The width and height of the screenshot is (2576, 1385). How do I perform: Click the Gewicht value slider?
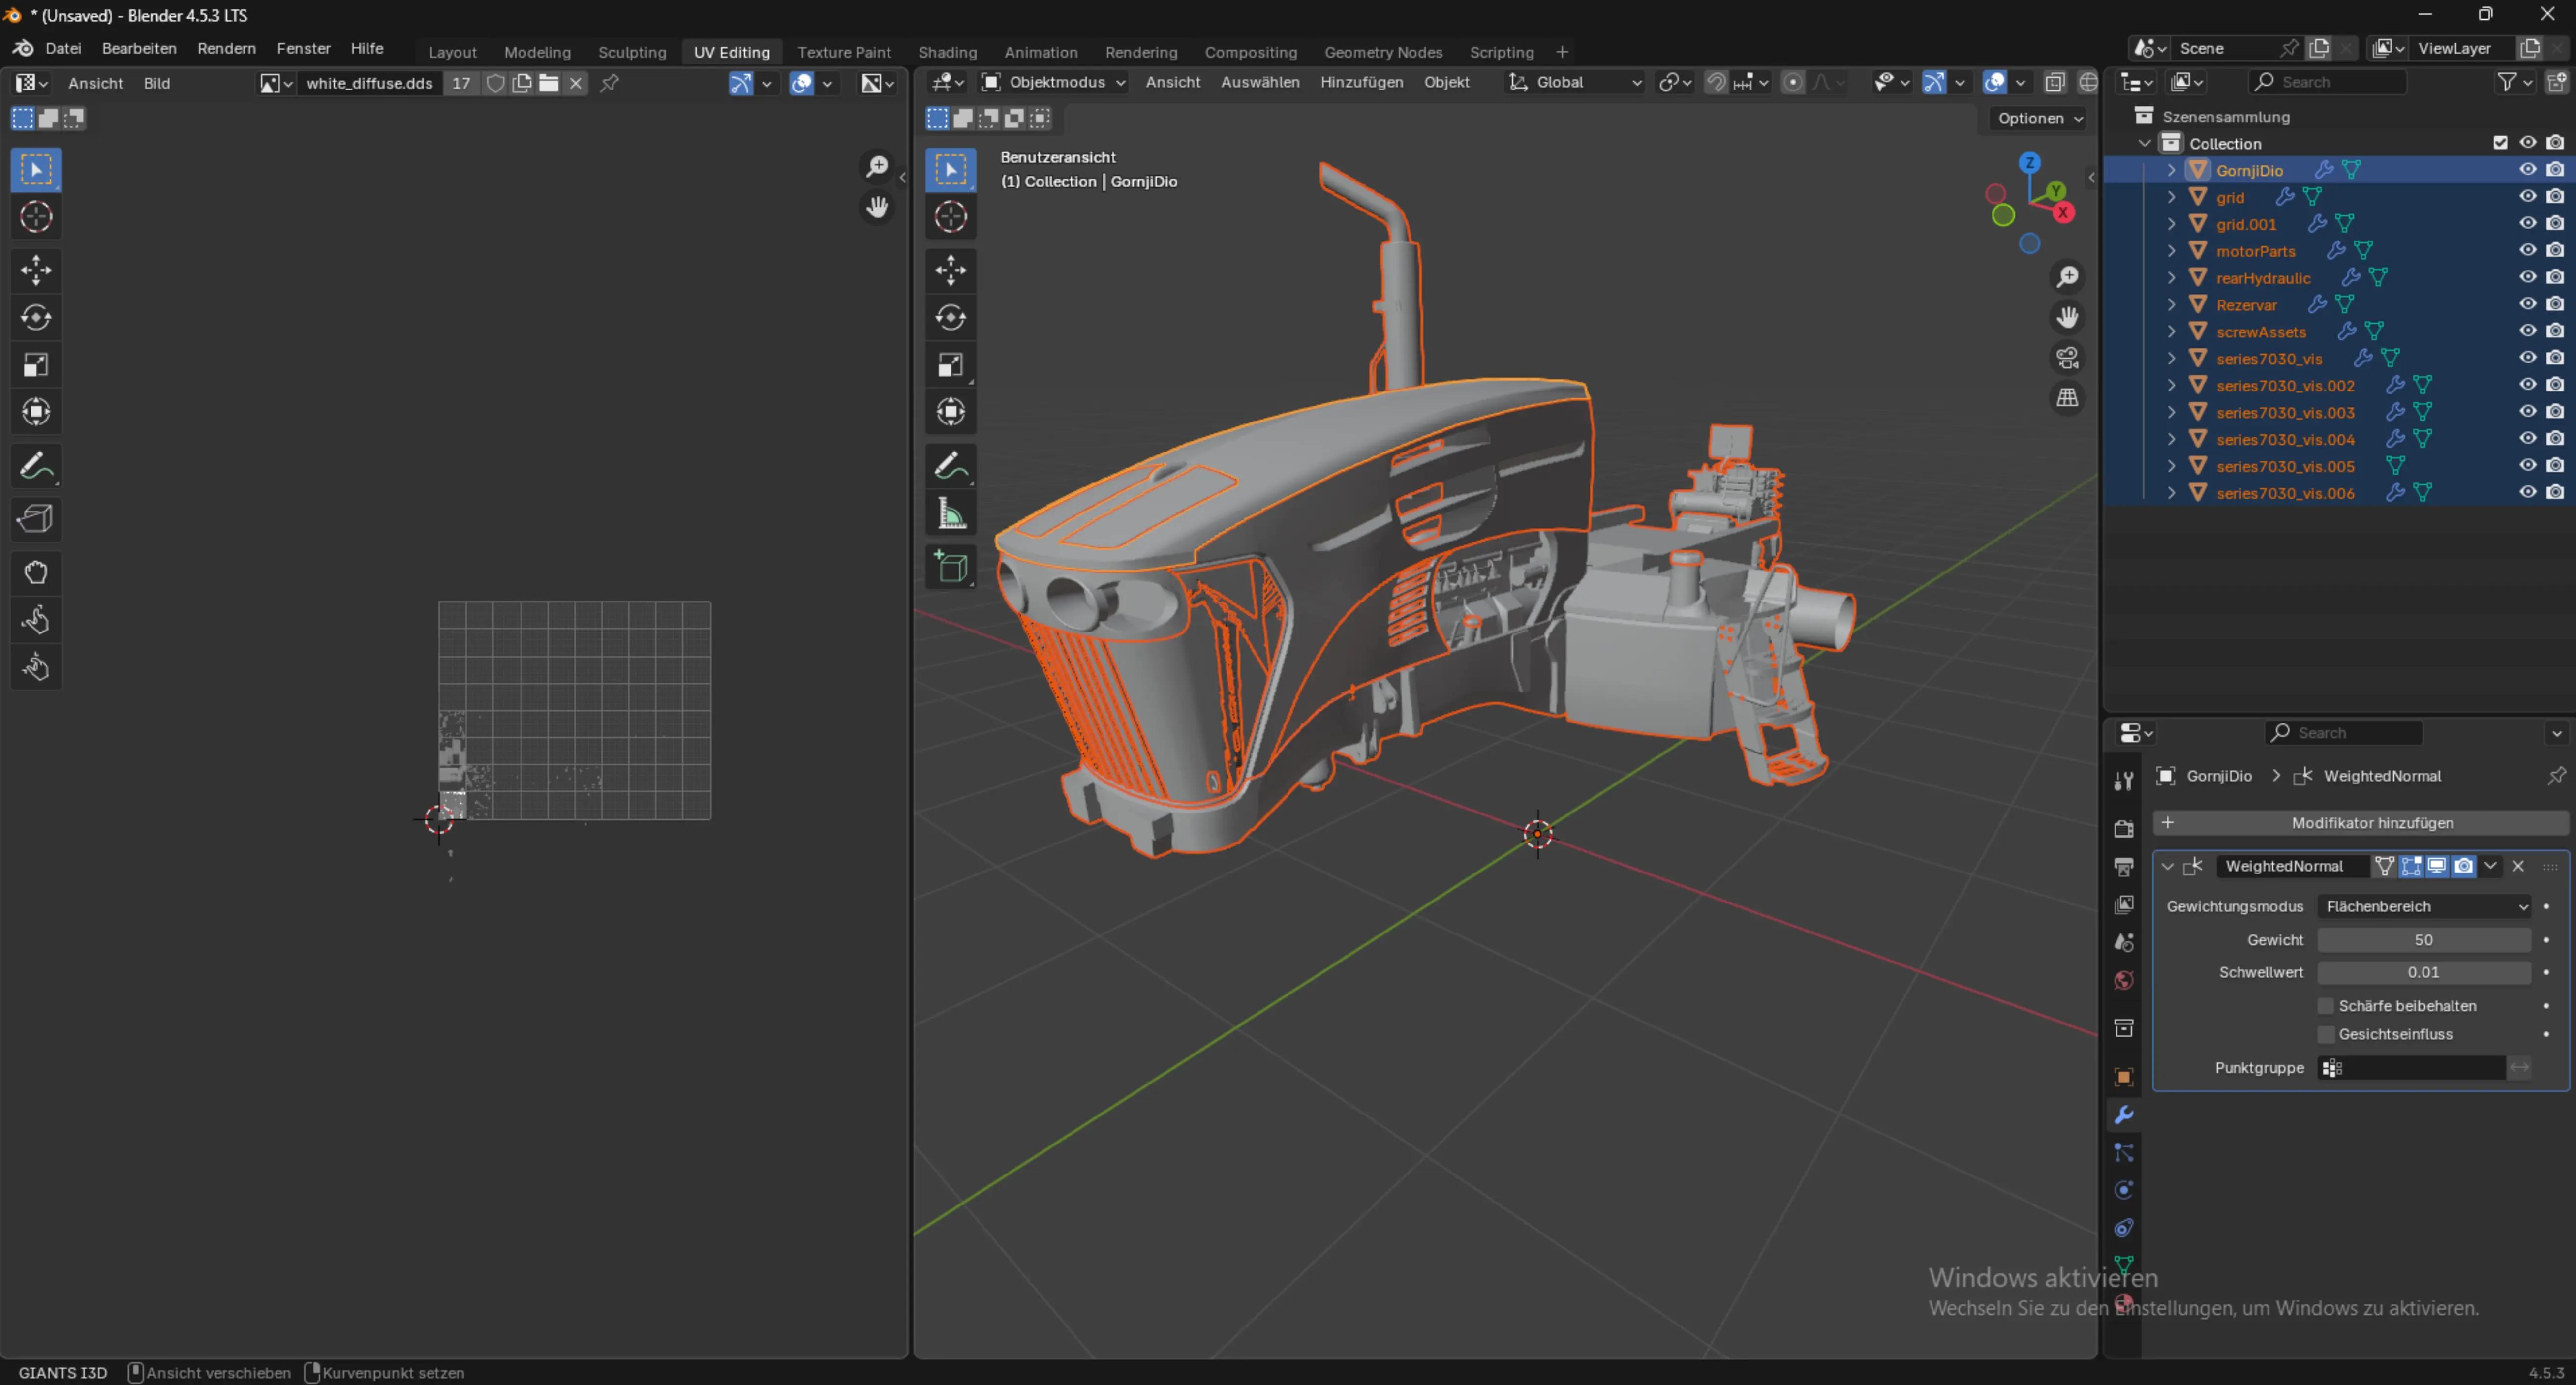[2424, 940]
